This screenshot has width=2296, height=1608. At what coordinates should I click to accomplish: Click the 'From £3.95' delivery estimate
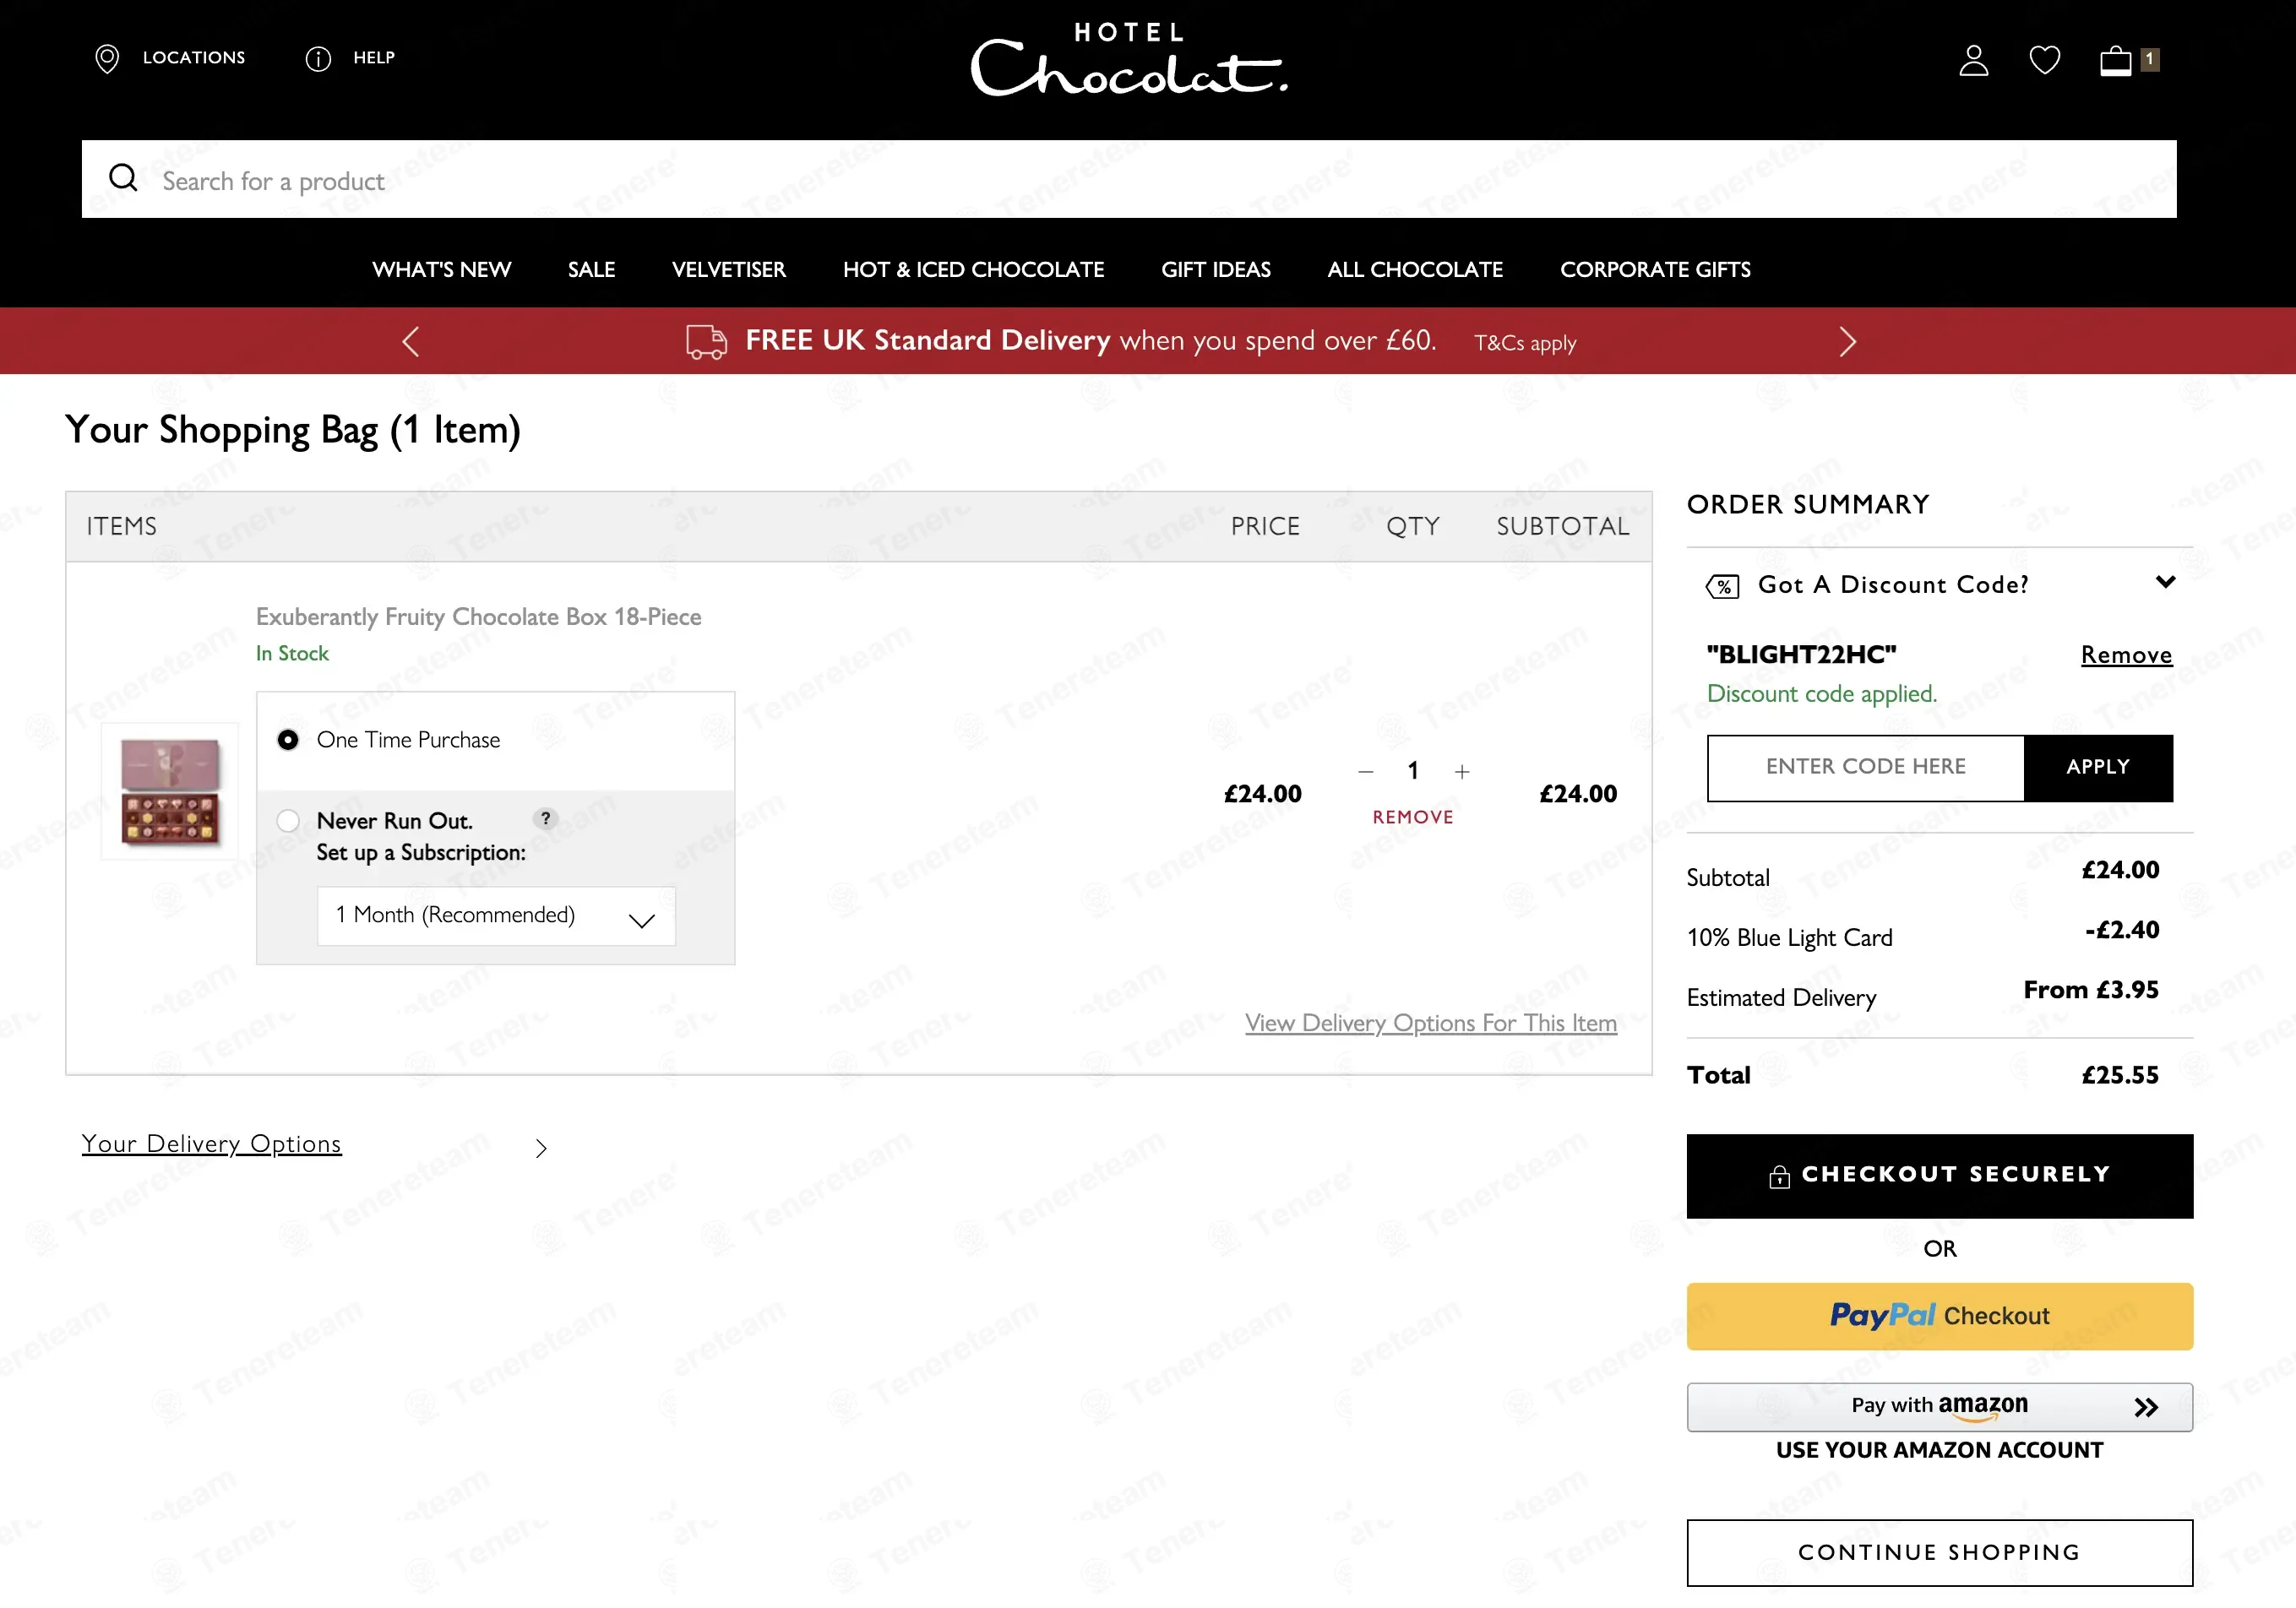coord(2090,990)
